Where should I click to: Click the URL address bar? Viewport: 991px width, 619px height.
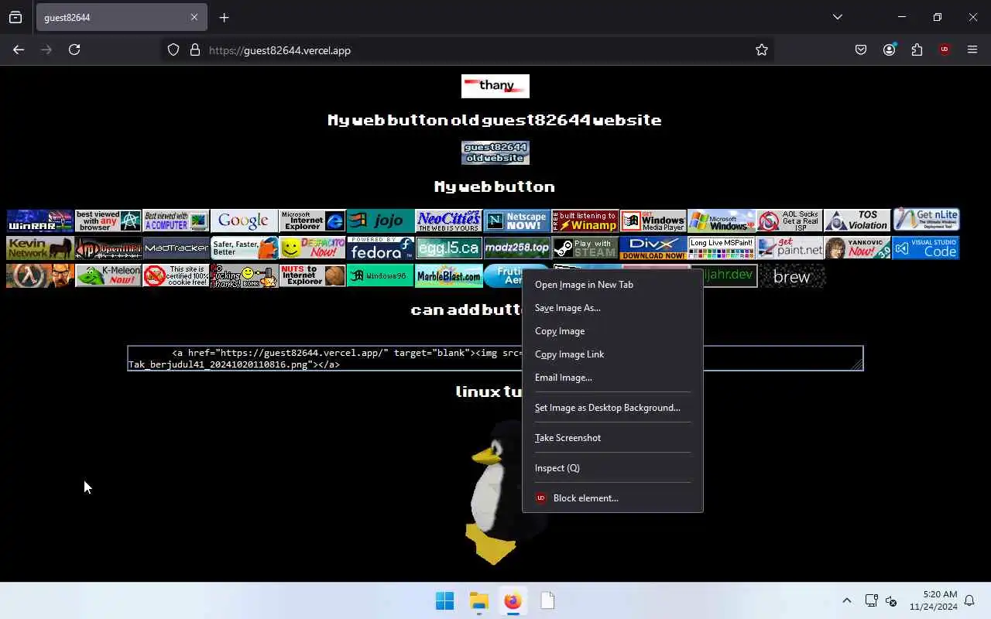(468, 50)
